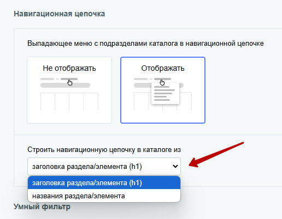Click the "Навигационная цепочка" section heading
The image size is (282, 219).
tap(60, 14)
